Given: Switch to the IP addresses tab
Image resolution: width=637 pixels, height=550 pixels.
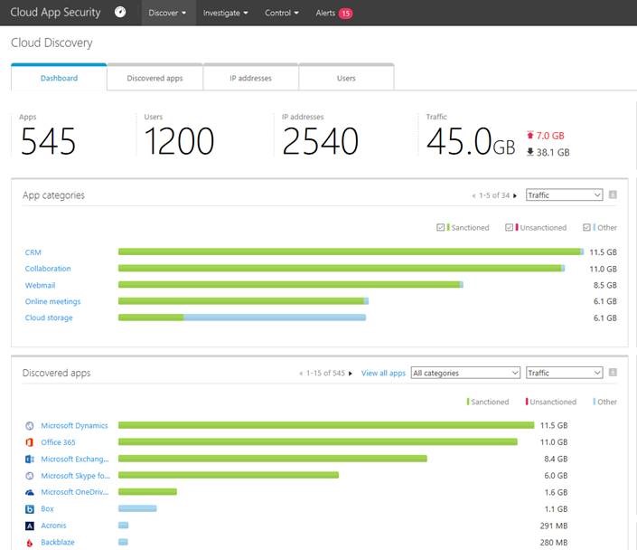Looking at the screenshot, I should click(250, 78).
